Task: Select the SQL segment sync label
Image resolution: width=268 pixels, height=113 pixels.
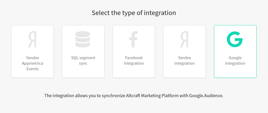Action: click(83, 60)
